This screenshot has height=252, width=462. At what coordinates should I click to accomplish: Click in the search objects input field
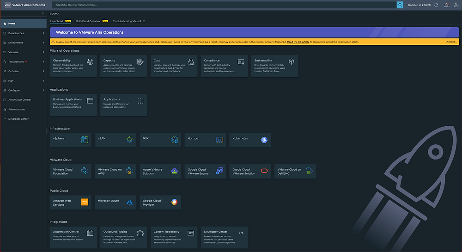click(x=224, y=5)
